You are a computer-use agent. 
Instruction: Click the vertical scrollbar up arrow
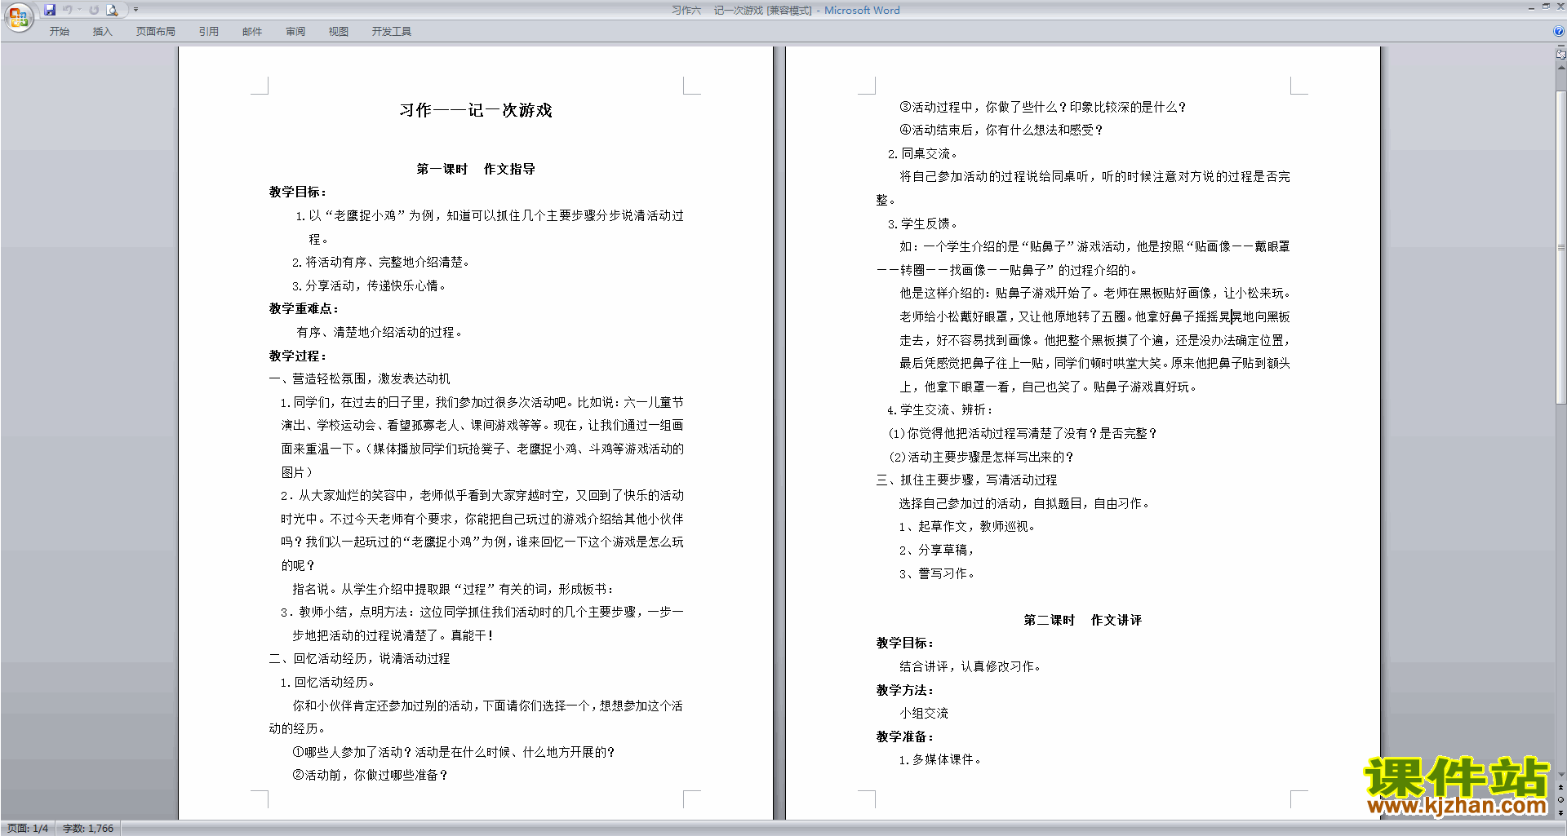(1561, 69)
